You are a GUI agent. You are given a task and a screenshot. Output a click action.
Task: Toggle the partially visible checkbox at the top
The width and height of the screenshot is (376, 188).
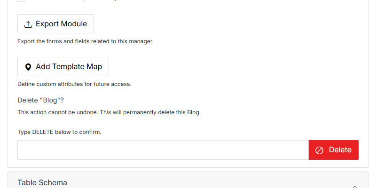click(x=22, y=1)
